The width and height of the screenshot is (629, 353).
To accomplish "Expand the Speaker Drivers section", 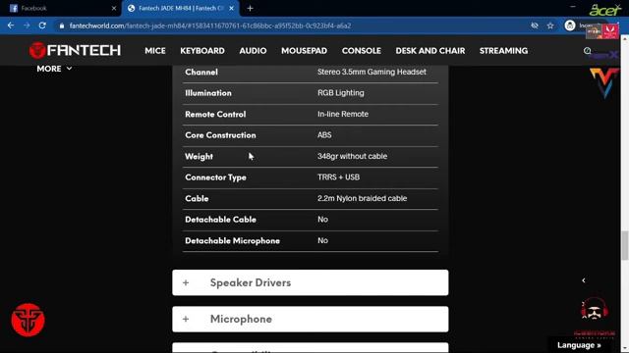I will pos(311,282).
